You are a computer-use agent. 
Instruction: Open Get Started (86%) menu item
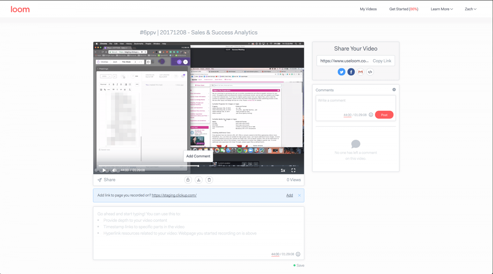pos(404,9)
